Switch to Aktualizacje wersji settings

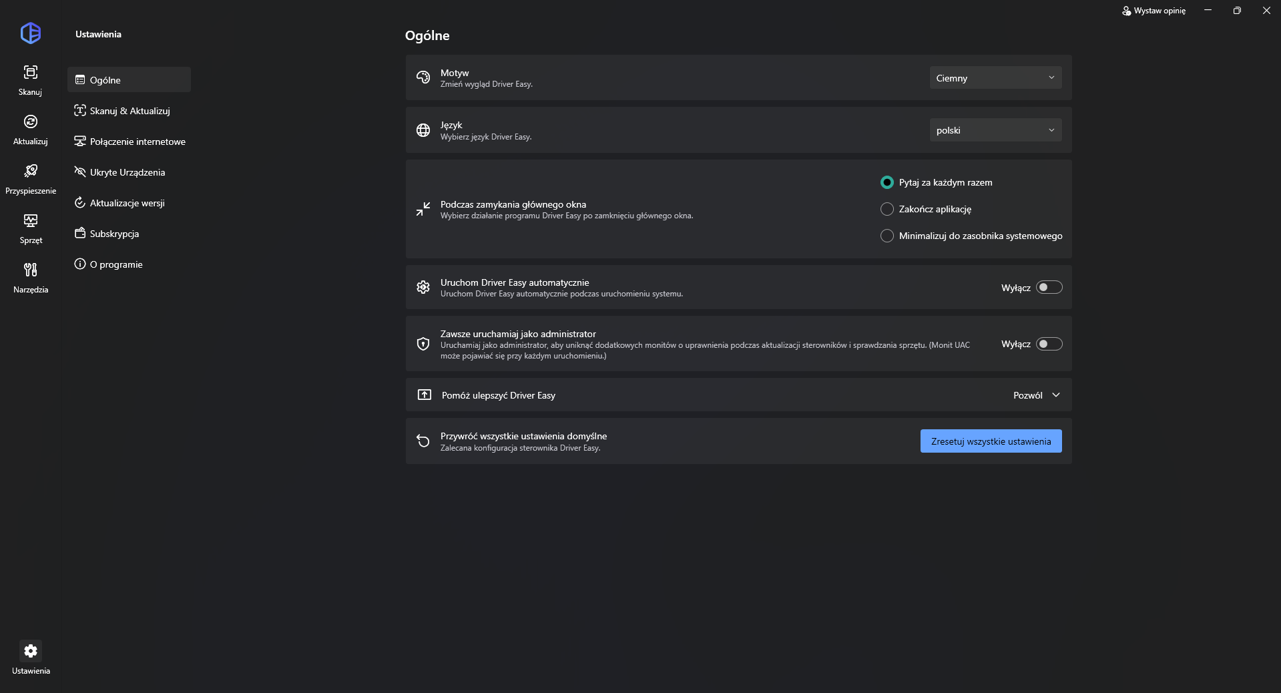pyautogui.click(x=129, y=202)
